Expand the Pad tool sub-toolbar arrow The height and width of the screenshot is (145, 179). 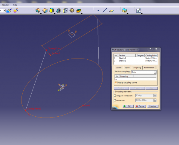41,14
